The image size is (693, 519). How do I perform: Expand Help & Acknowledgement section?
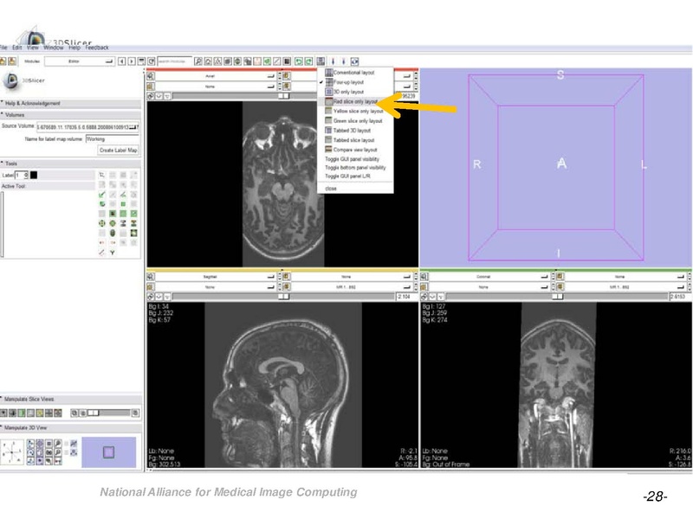click(x=70, y=103)
